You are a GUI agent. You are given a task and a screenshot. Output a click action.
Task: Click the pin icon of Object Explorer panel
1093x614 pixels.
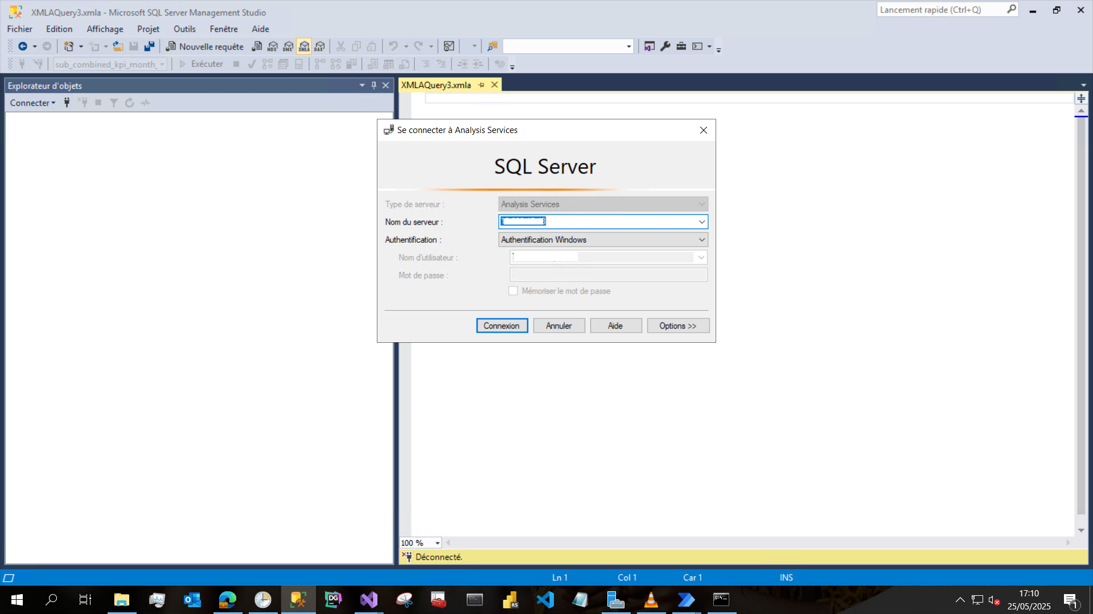point(374,85)
